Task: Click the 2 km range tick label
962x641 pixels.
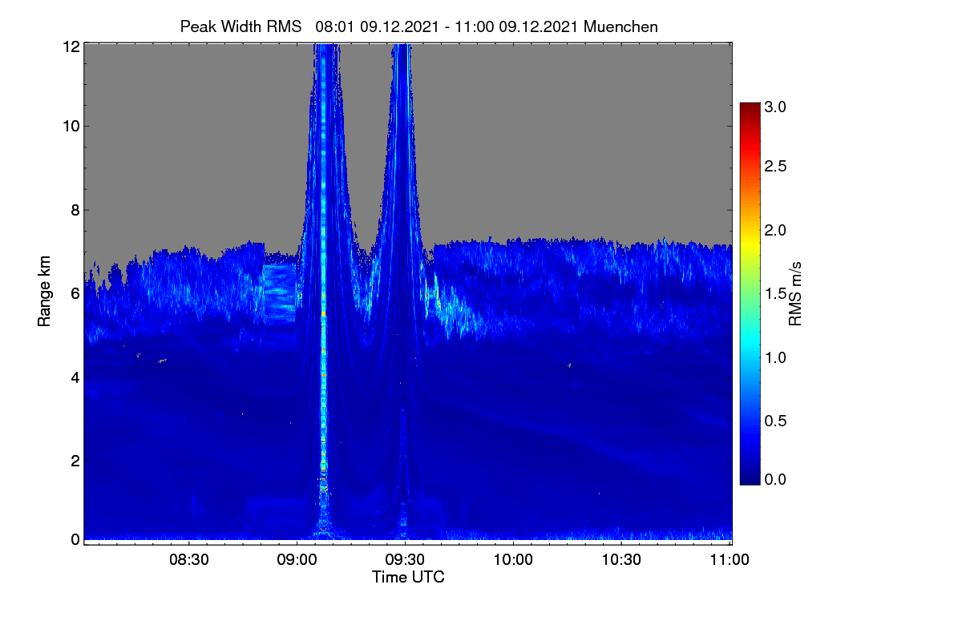Action: tap(75, 460)
